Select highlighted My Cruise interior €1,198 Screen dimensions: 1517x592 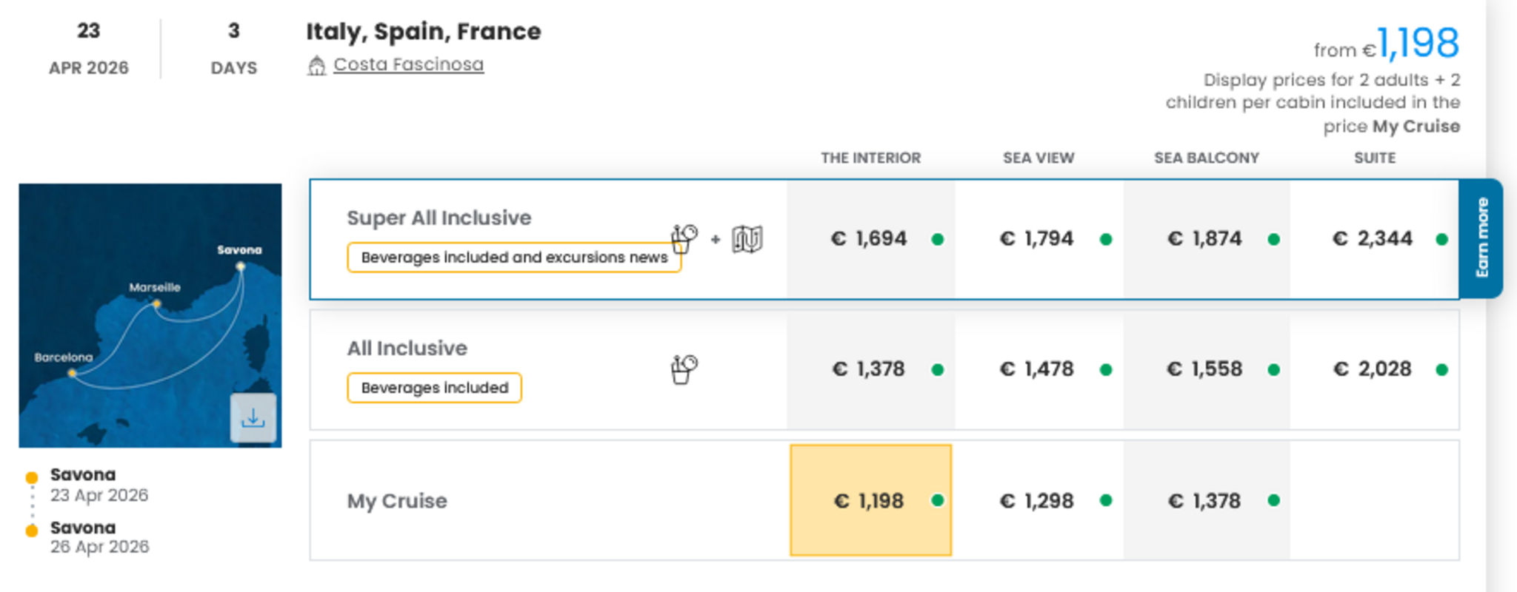coord(870,500)
